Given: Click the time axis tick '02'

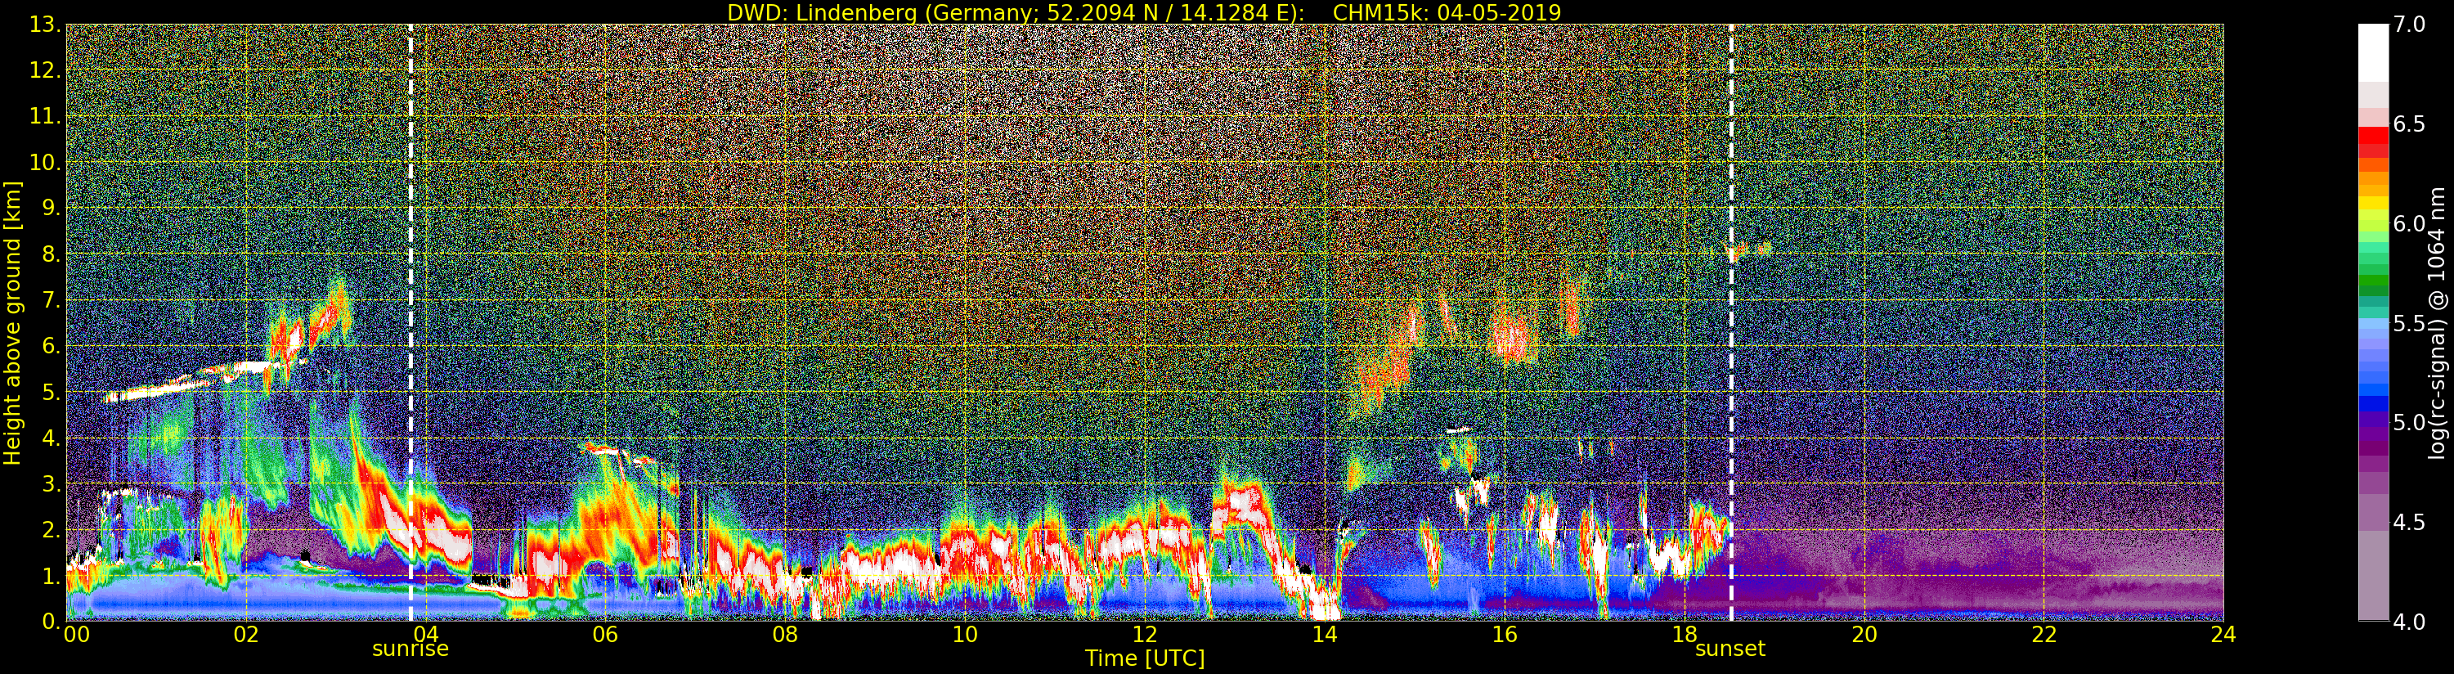Looking at the screenshot, I should tap(246, 635).
